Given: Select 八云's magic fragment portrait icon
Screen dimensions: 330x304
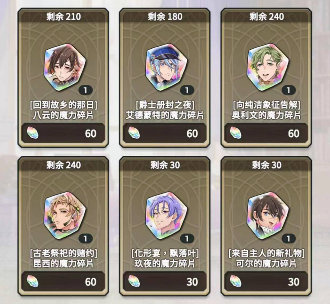Looking at the screenshot, I should [65, 67].
